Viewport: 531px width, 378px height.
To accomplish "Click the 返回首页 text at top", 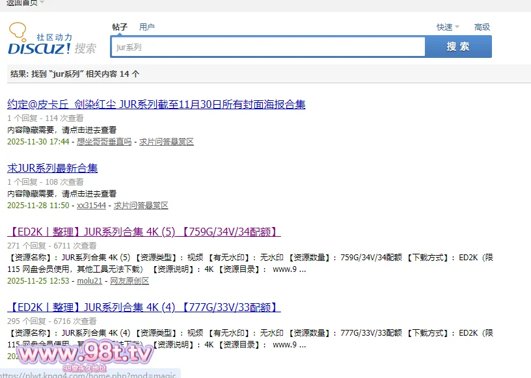I will click(x=21, y=3).
